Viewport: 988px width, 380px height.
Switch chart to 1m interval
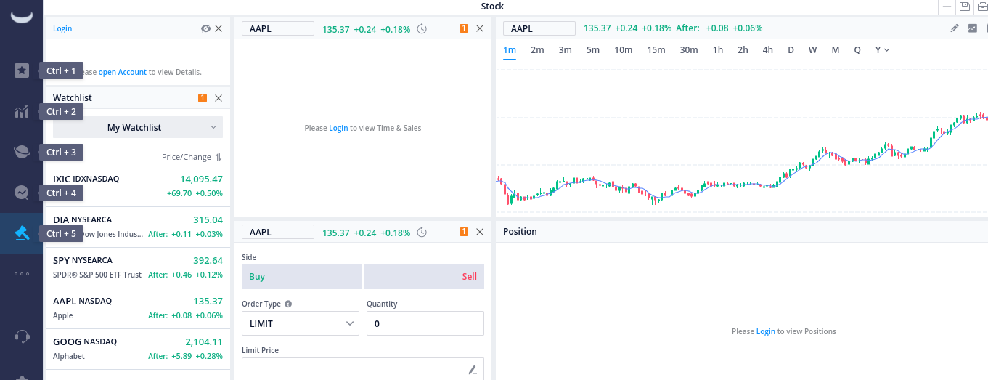click(x=510, y=49)
